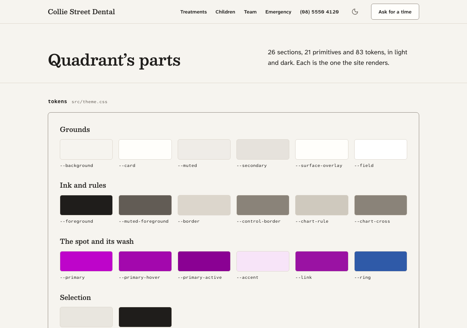The image size is (467, 328).
Task: Select the --secondary swatch
Action: click(x=263, y=149)
